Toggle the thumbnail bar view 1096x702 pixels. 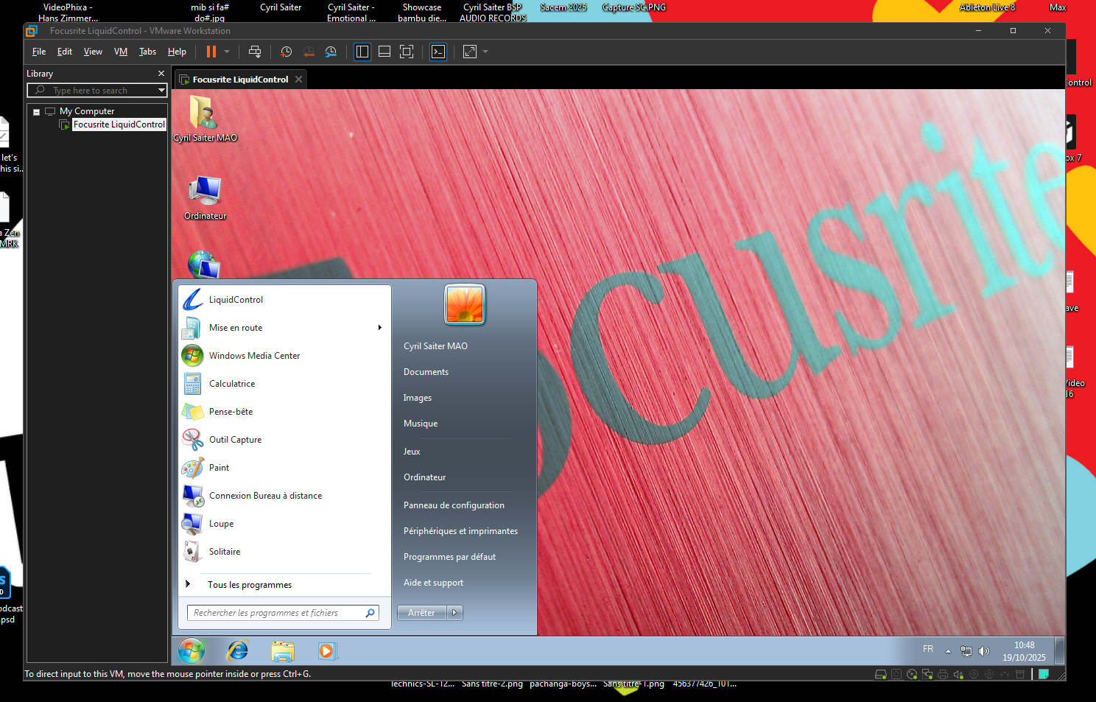pos(384,52)
